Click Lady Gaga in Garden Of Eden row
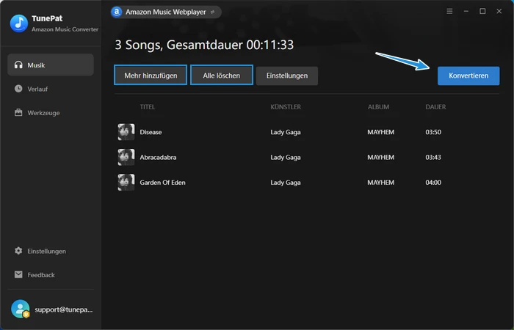 tap(286, 183)
